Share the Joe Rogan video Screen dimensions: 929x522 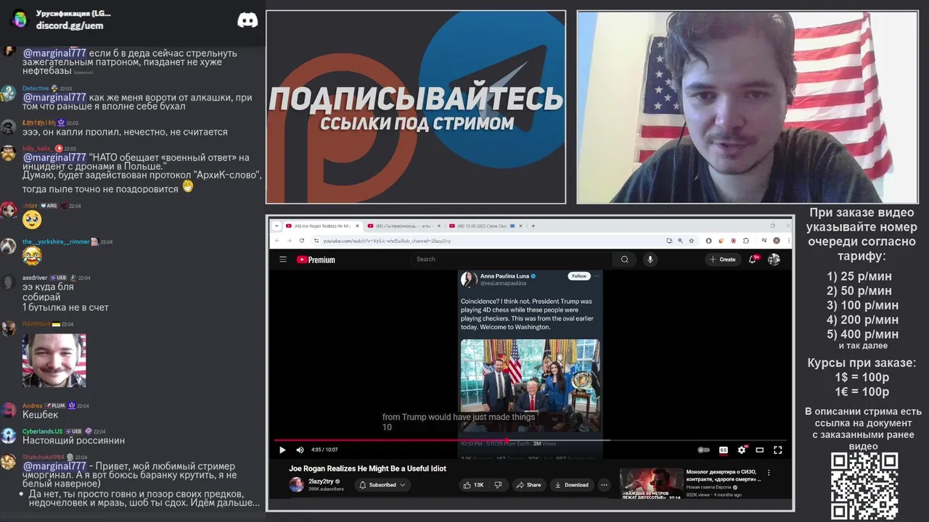click(x=529, y=485)
